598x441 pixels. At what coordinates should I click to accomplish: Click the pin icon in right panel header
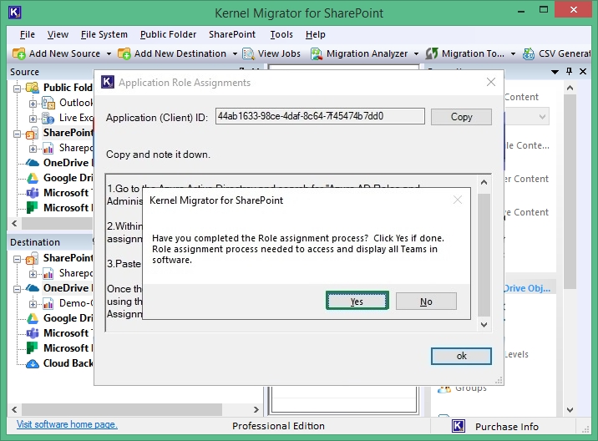569,71
